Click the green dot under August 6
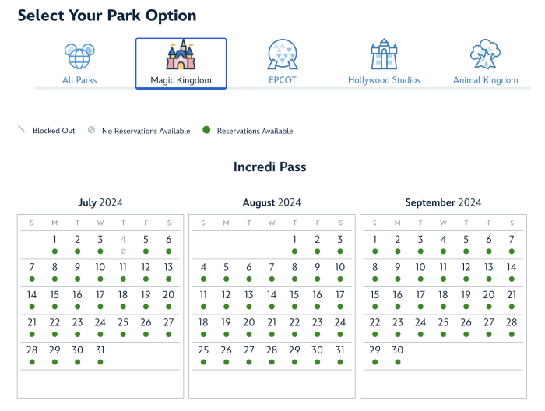The height and width of the screenshot is (411, 545). (249, 279)
